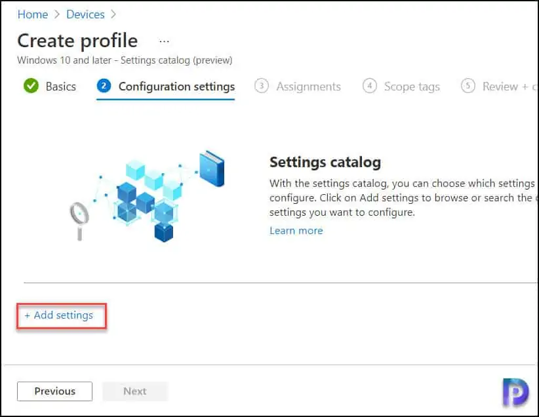The width and height of the screenshot is (539, 417).
Task: Click the step 3 circle icon
Action: (x=261, y=86)
